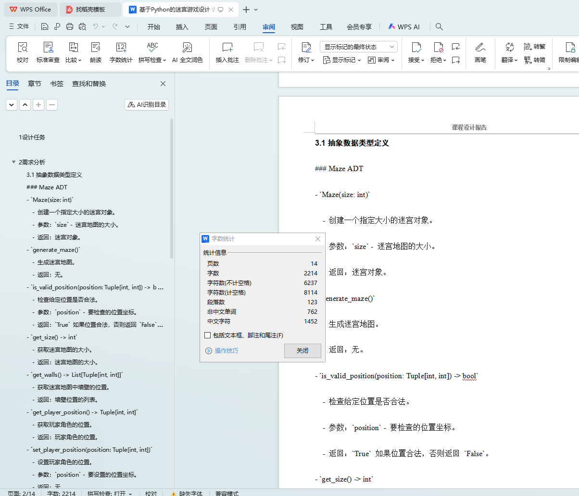Screen dimensions: 579x496
Task: Click the undo arrow icon
Action: 96,27
